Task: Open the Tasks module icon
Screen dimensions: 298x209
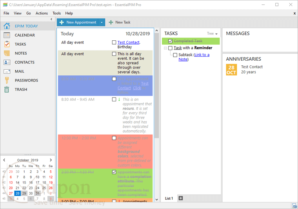Action: tap(7, 44)
